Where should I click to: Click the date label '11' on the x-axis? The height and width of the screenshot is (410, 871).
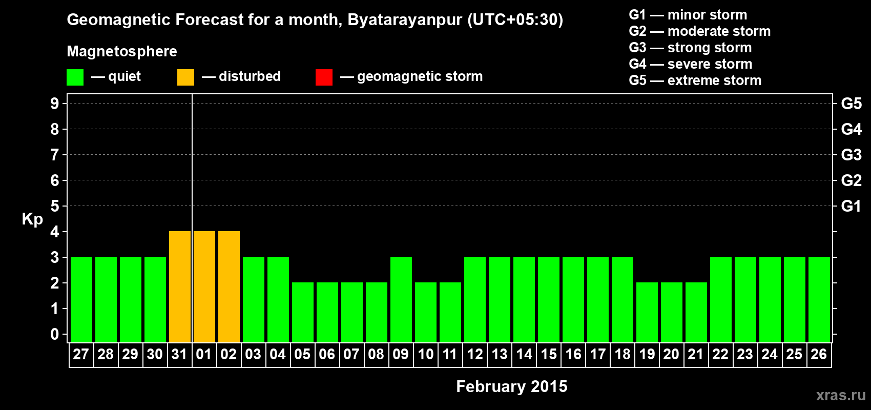tap(450, 355)
